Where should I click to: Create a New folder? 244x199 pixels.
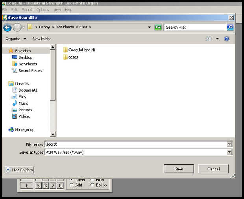42,39
